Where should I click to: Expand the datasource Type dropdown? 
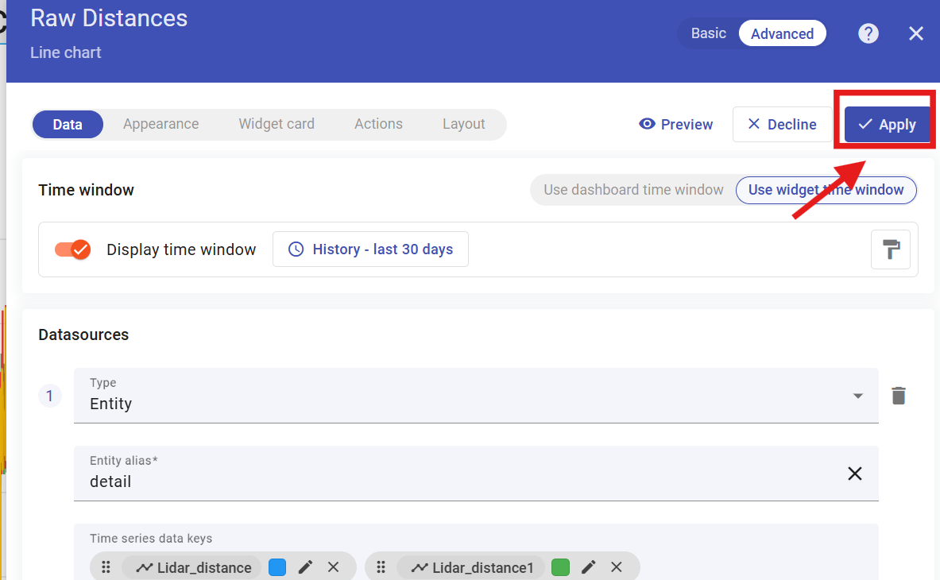click(x=857, y=396)
